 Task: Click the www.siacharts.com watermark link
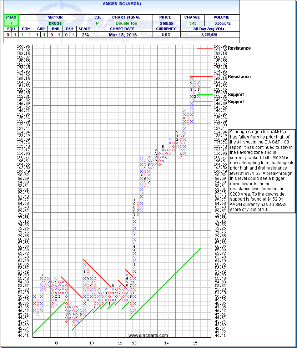pos(148,336)
